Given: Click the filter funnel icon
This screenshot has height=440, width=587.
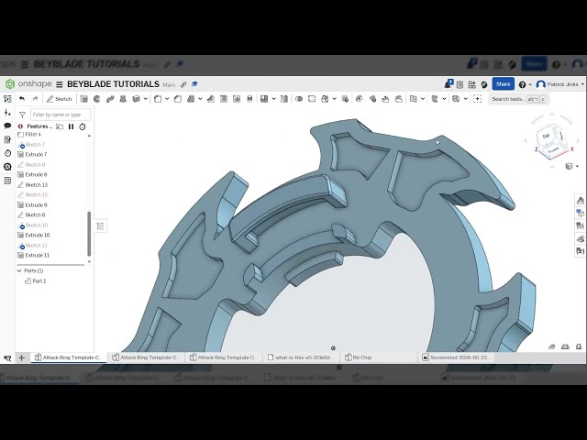Looking at the screenshot, I should (22, 115).
